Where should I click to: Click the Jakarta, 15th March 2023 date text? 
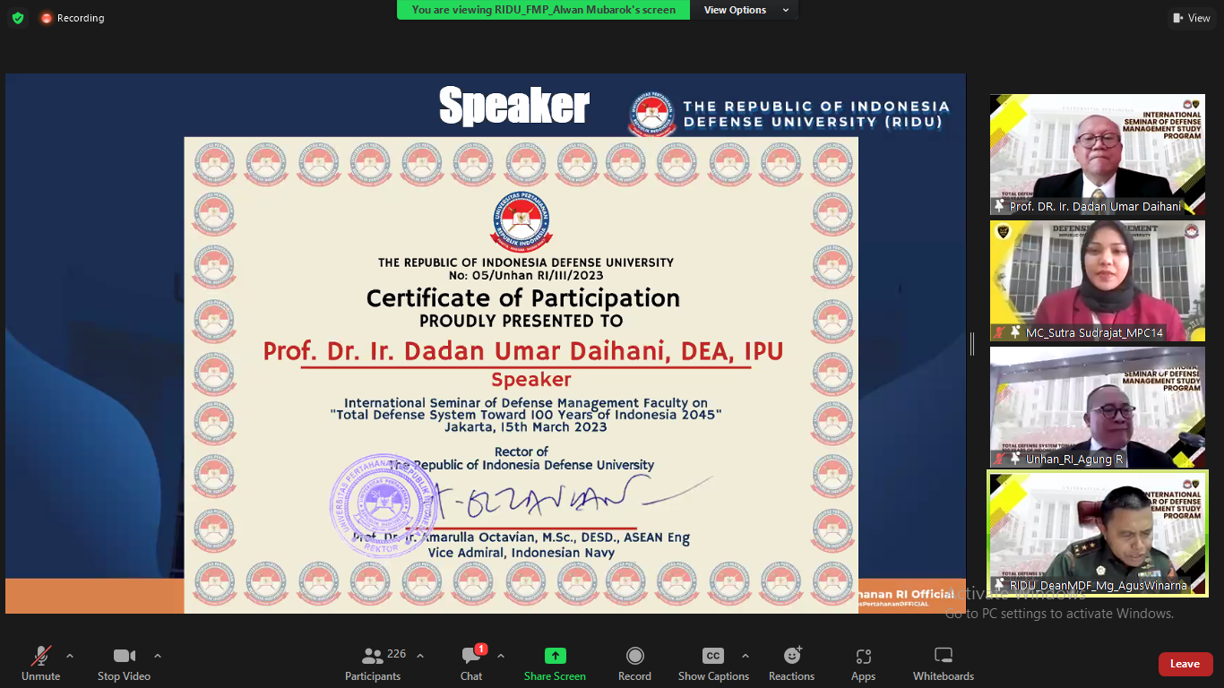click(x=526, y=427)
